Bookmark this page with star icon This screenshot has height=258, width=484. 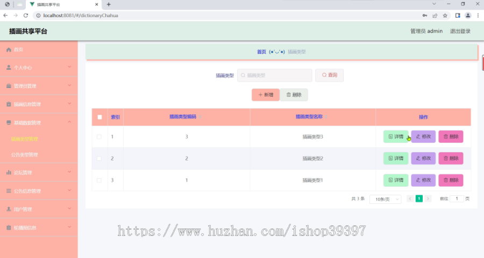(x=445, y=16)
